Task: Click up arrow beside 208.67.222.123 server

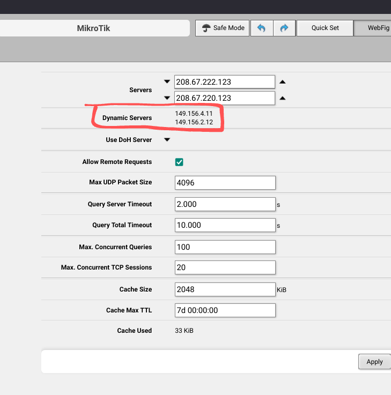Action: click(283, 82)
